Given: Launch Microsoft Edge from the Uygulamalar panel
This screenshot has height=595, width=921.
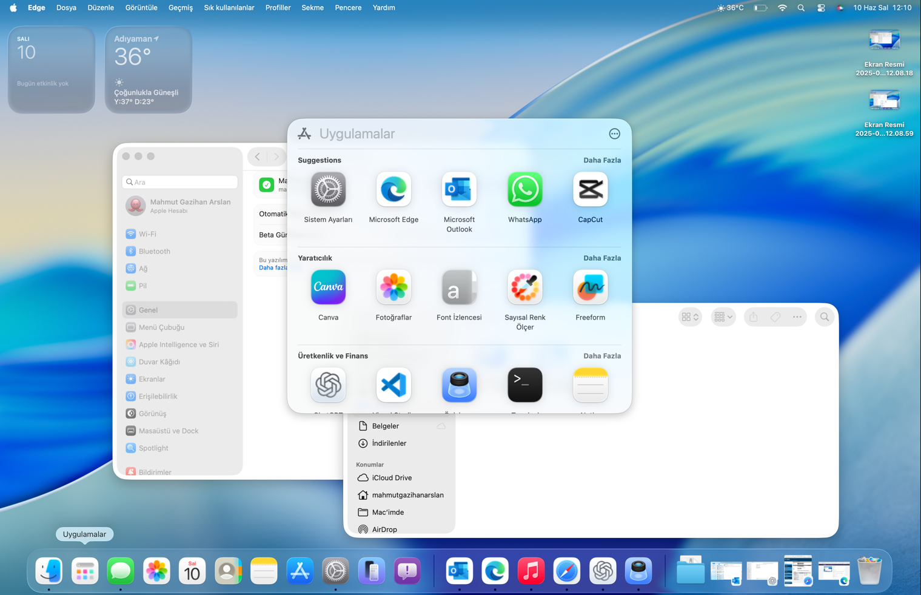Looking at the screenshot, I should [394, 190].
